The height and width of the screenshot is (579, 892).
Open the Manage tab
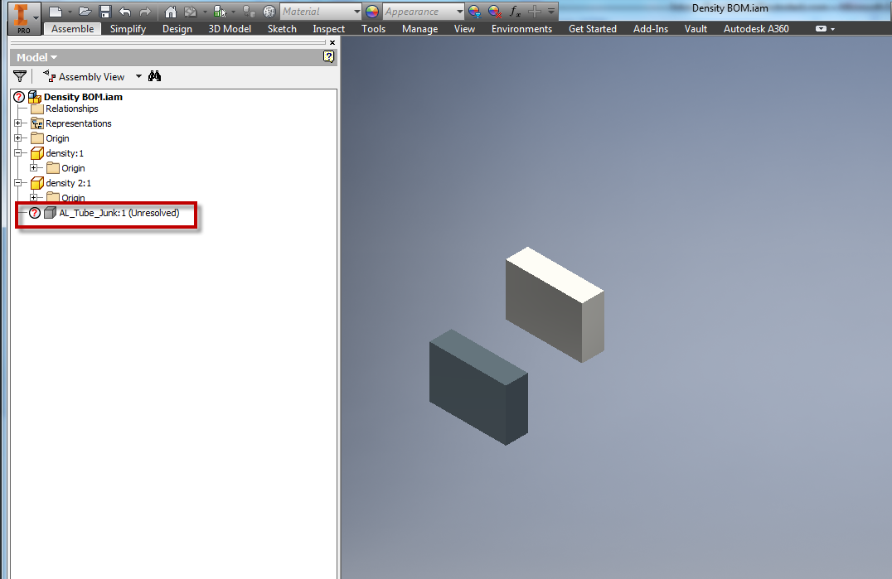pos(419,28)
